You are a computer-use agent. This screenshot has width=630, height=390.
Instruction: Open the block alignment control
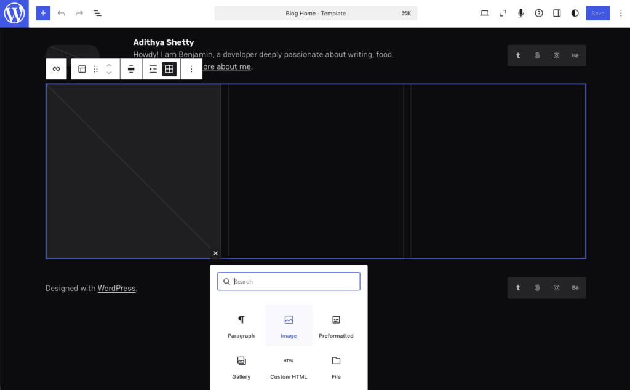tap(131, 69)
